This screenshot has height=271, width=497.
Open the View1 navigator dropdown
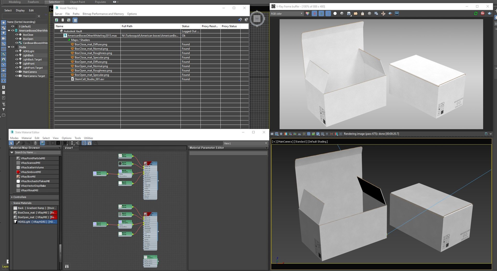(x=245, y=143)
